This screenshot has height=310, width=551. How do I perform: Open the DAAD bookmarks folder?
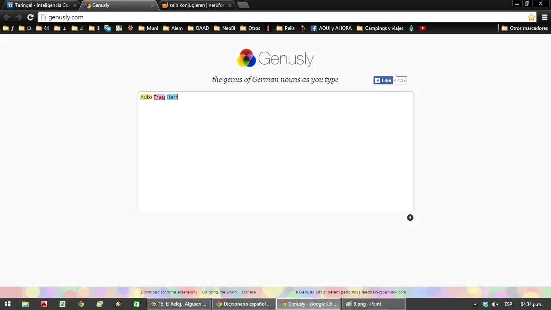[x=198, y=28]
